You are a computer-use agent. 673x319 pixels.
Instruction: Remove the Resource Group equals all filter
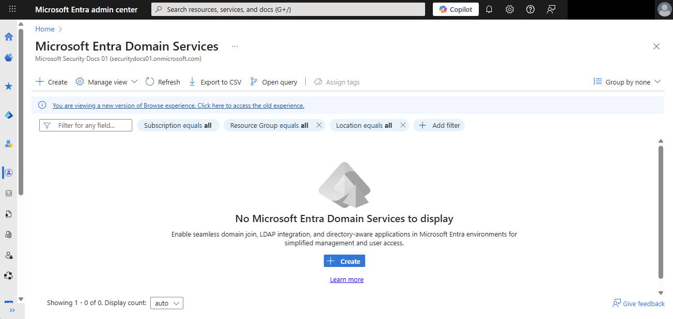(319, 125)
